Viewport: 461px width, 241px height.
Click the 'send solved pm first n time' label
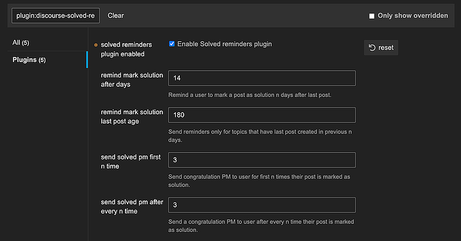click(131, 162)
